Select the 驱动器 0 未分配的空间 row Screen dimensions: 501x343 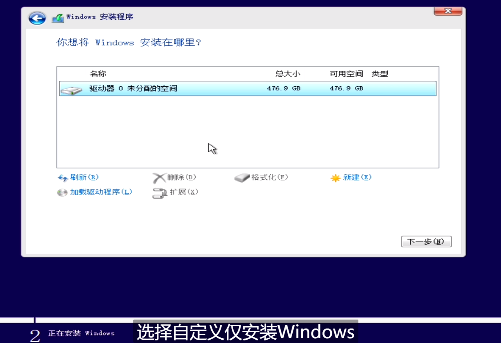point(167,89)
